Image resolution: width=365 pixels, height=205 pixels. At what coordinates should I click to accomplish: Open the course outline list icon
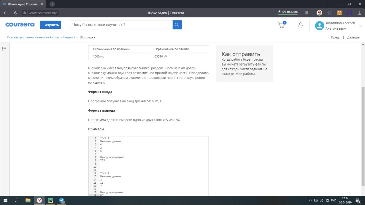coord(4,49)
